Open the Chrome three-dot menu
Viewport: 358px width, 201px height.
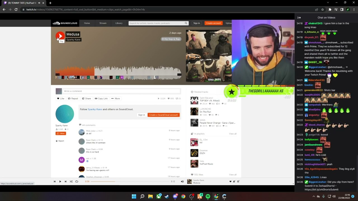tap(354, 9)
